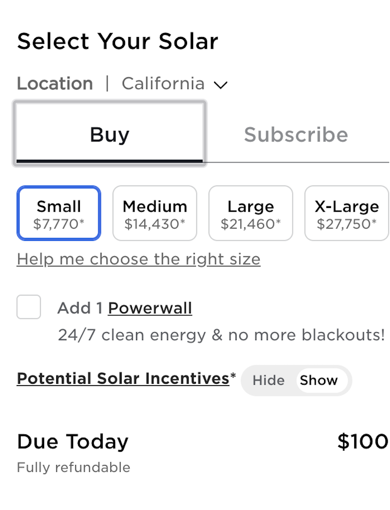The height and width of the screenshot is (510, 390).
Task: Click the 24/7 clean energy description
Action: 221,335
